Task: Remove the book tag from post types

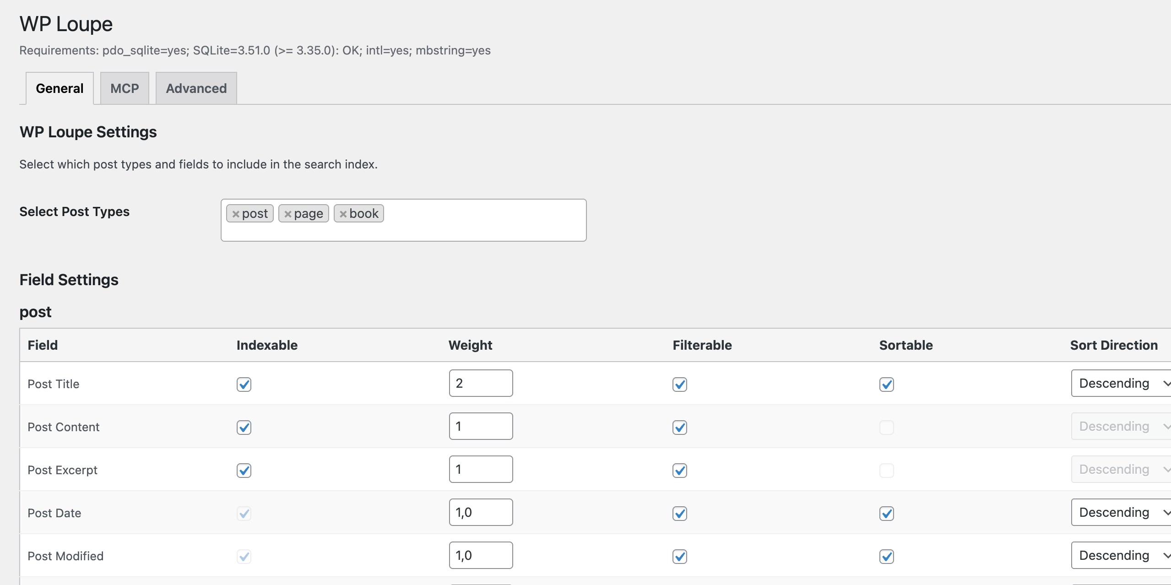Action: [343, 214]
